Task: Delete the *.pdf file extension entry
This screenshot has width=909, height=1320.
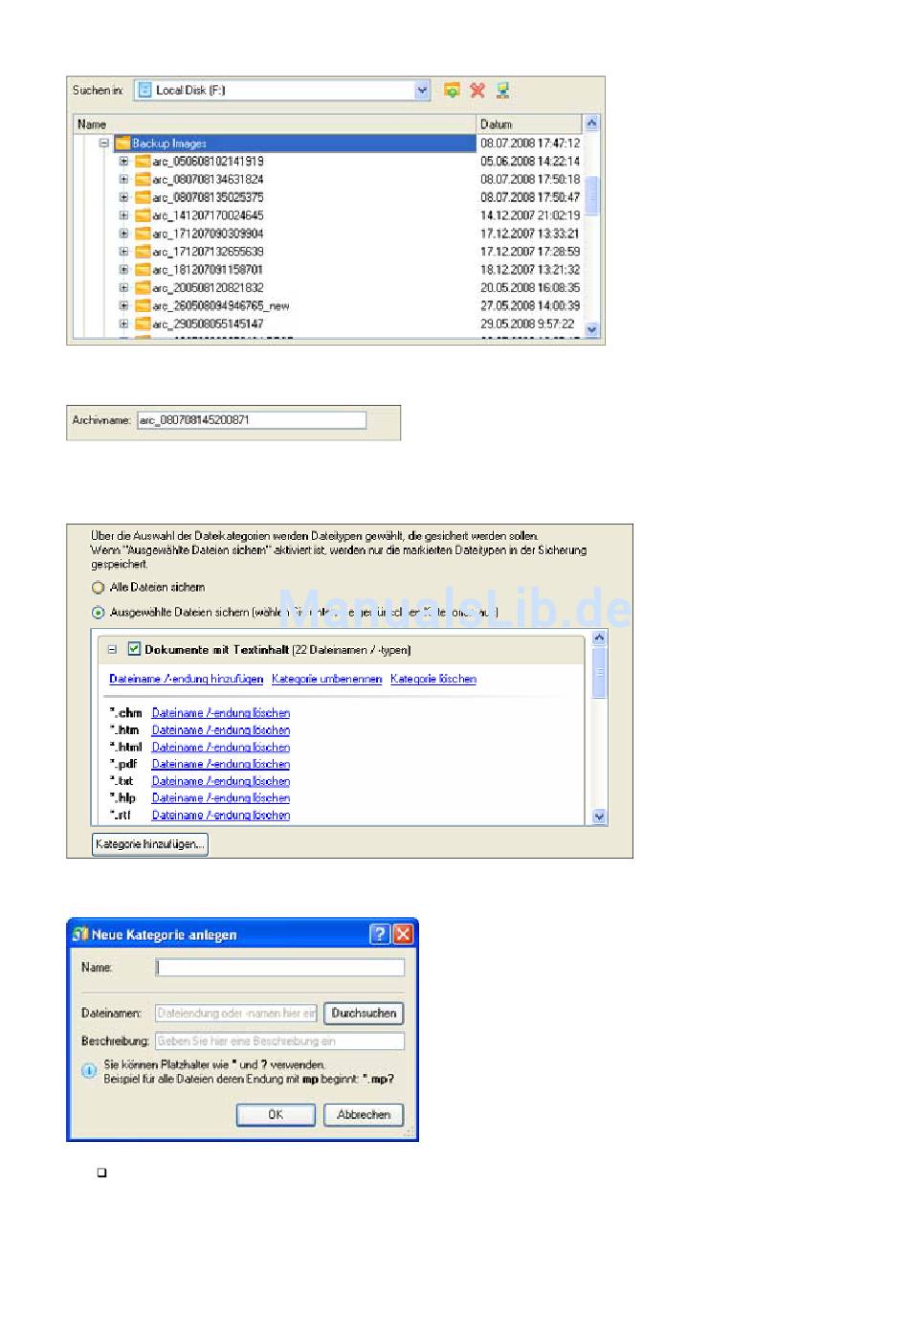Action: point(221,764)
